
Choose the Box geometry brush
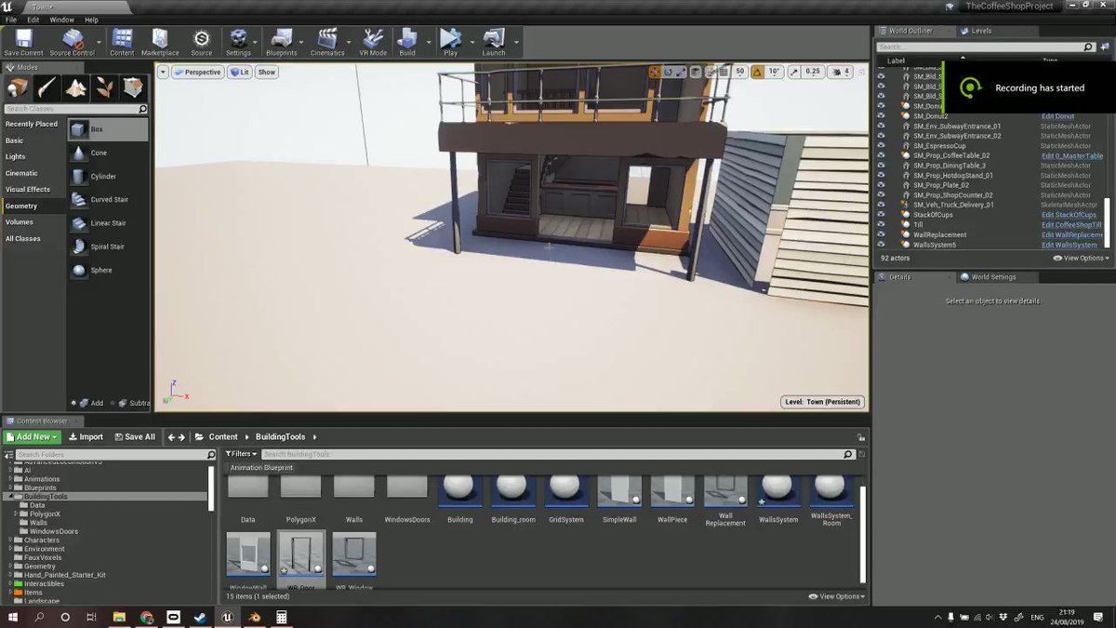coord(108,129)
